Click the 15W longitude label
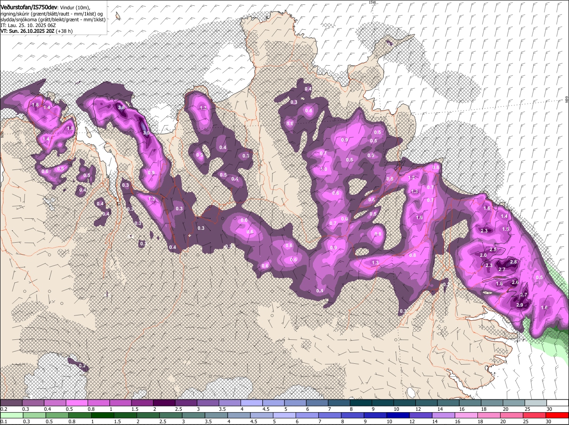The image size is (569, 425). 372,2
